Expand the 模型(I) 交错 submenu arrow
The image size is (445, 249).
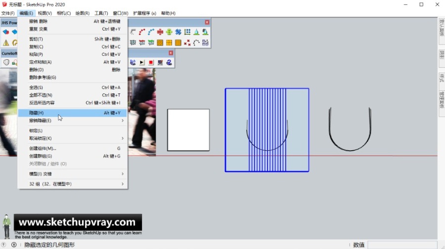pos(123,174)
